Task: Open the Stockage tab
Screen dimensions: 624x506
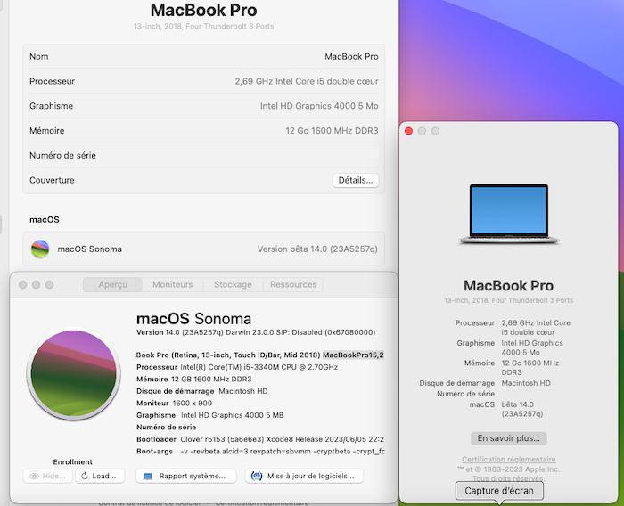Action: click(x=233, y=284)
